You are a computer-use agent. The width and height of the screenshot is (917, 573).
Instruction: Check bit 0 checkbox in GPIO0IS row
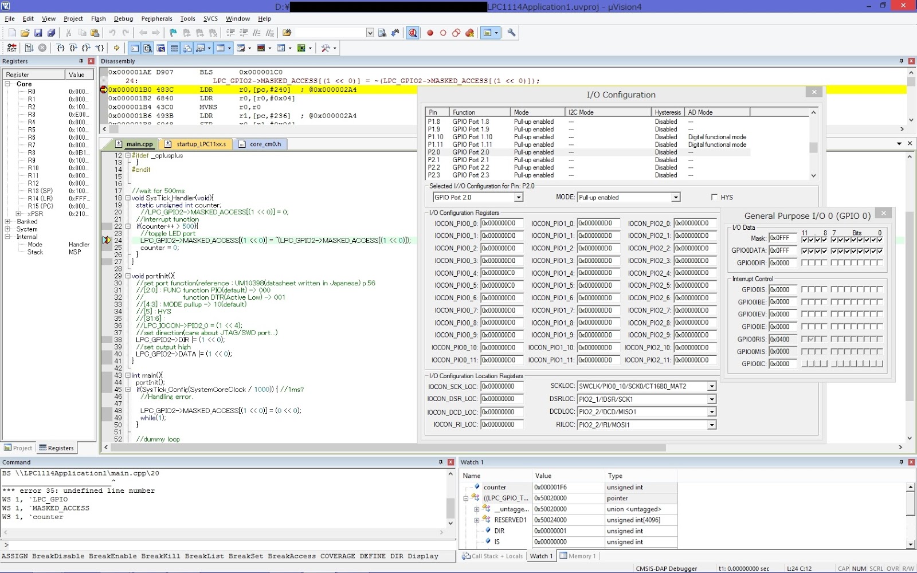pos(880,290)
